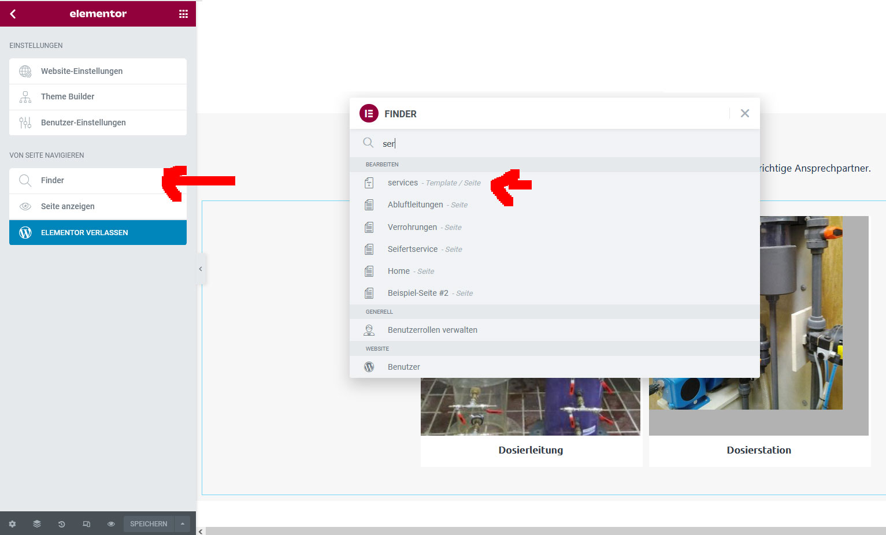
Task: Toggle preview changes eye icon
Action: point(111,524)
